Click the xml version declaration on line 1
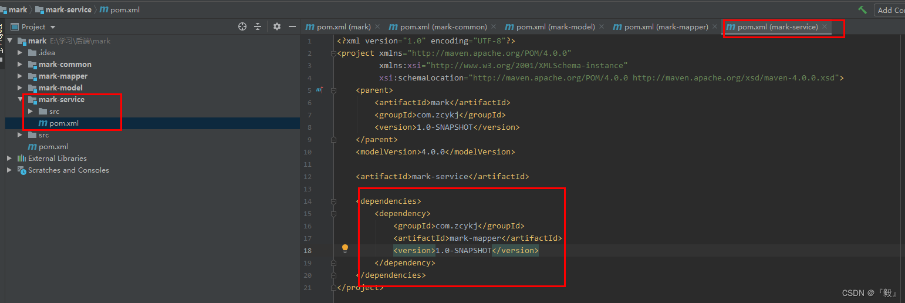Screen dimensions: 905x303 [x=426, y=41]
